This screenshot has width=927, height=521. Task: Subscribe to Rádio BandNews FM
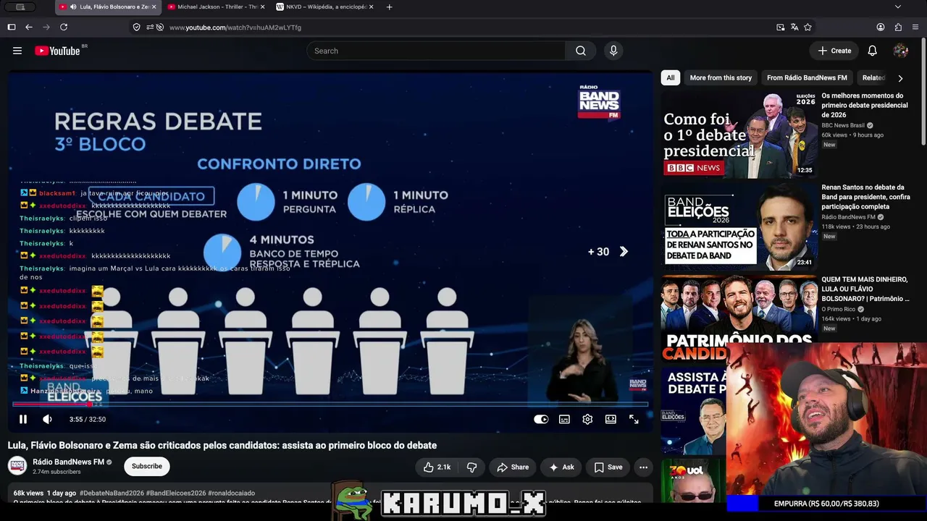[147, 466]
